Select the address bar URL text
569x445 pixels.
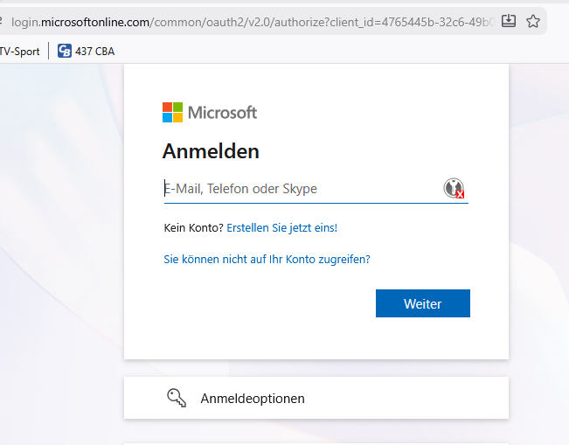[x=253, y=22]
